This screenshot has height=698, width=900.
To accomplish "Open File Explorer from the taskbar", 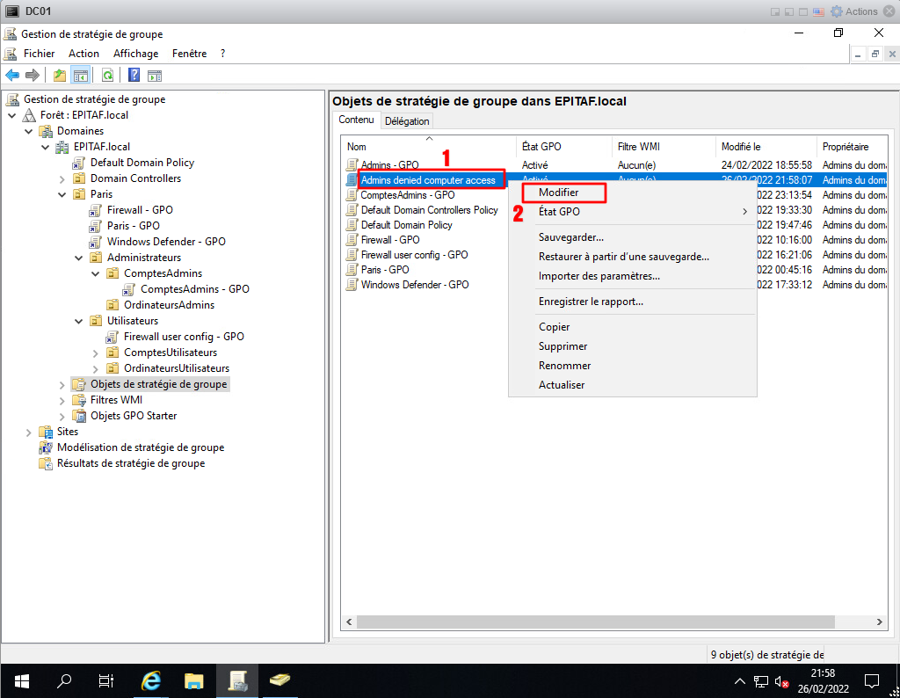I will [x=194, y=680].
